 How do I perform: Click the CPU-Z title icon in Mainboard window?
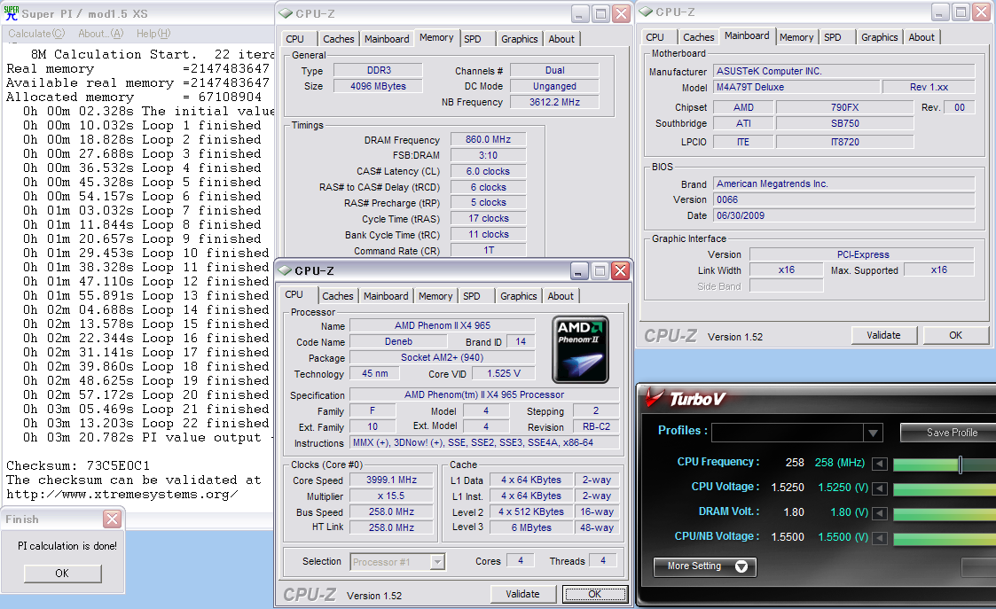646,12
